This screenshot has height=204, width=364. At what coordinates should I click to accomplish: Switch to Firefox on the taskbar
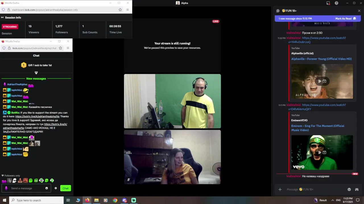coord(87,200)
